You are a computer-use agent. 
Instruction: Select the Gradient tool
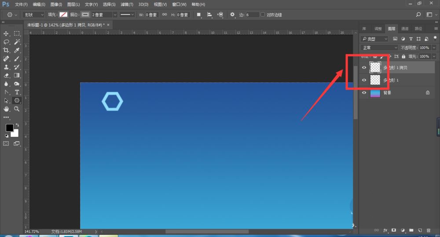click(x=17, y=76)
